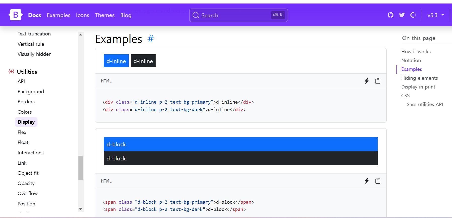
Task: Select Flex in the Utilities sidebar
Action: click(x=22, y=132)
